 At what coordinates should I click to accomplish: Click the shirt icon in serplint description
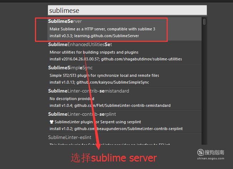coord(51,122)
